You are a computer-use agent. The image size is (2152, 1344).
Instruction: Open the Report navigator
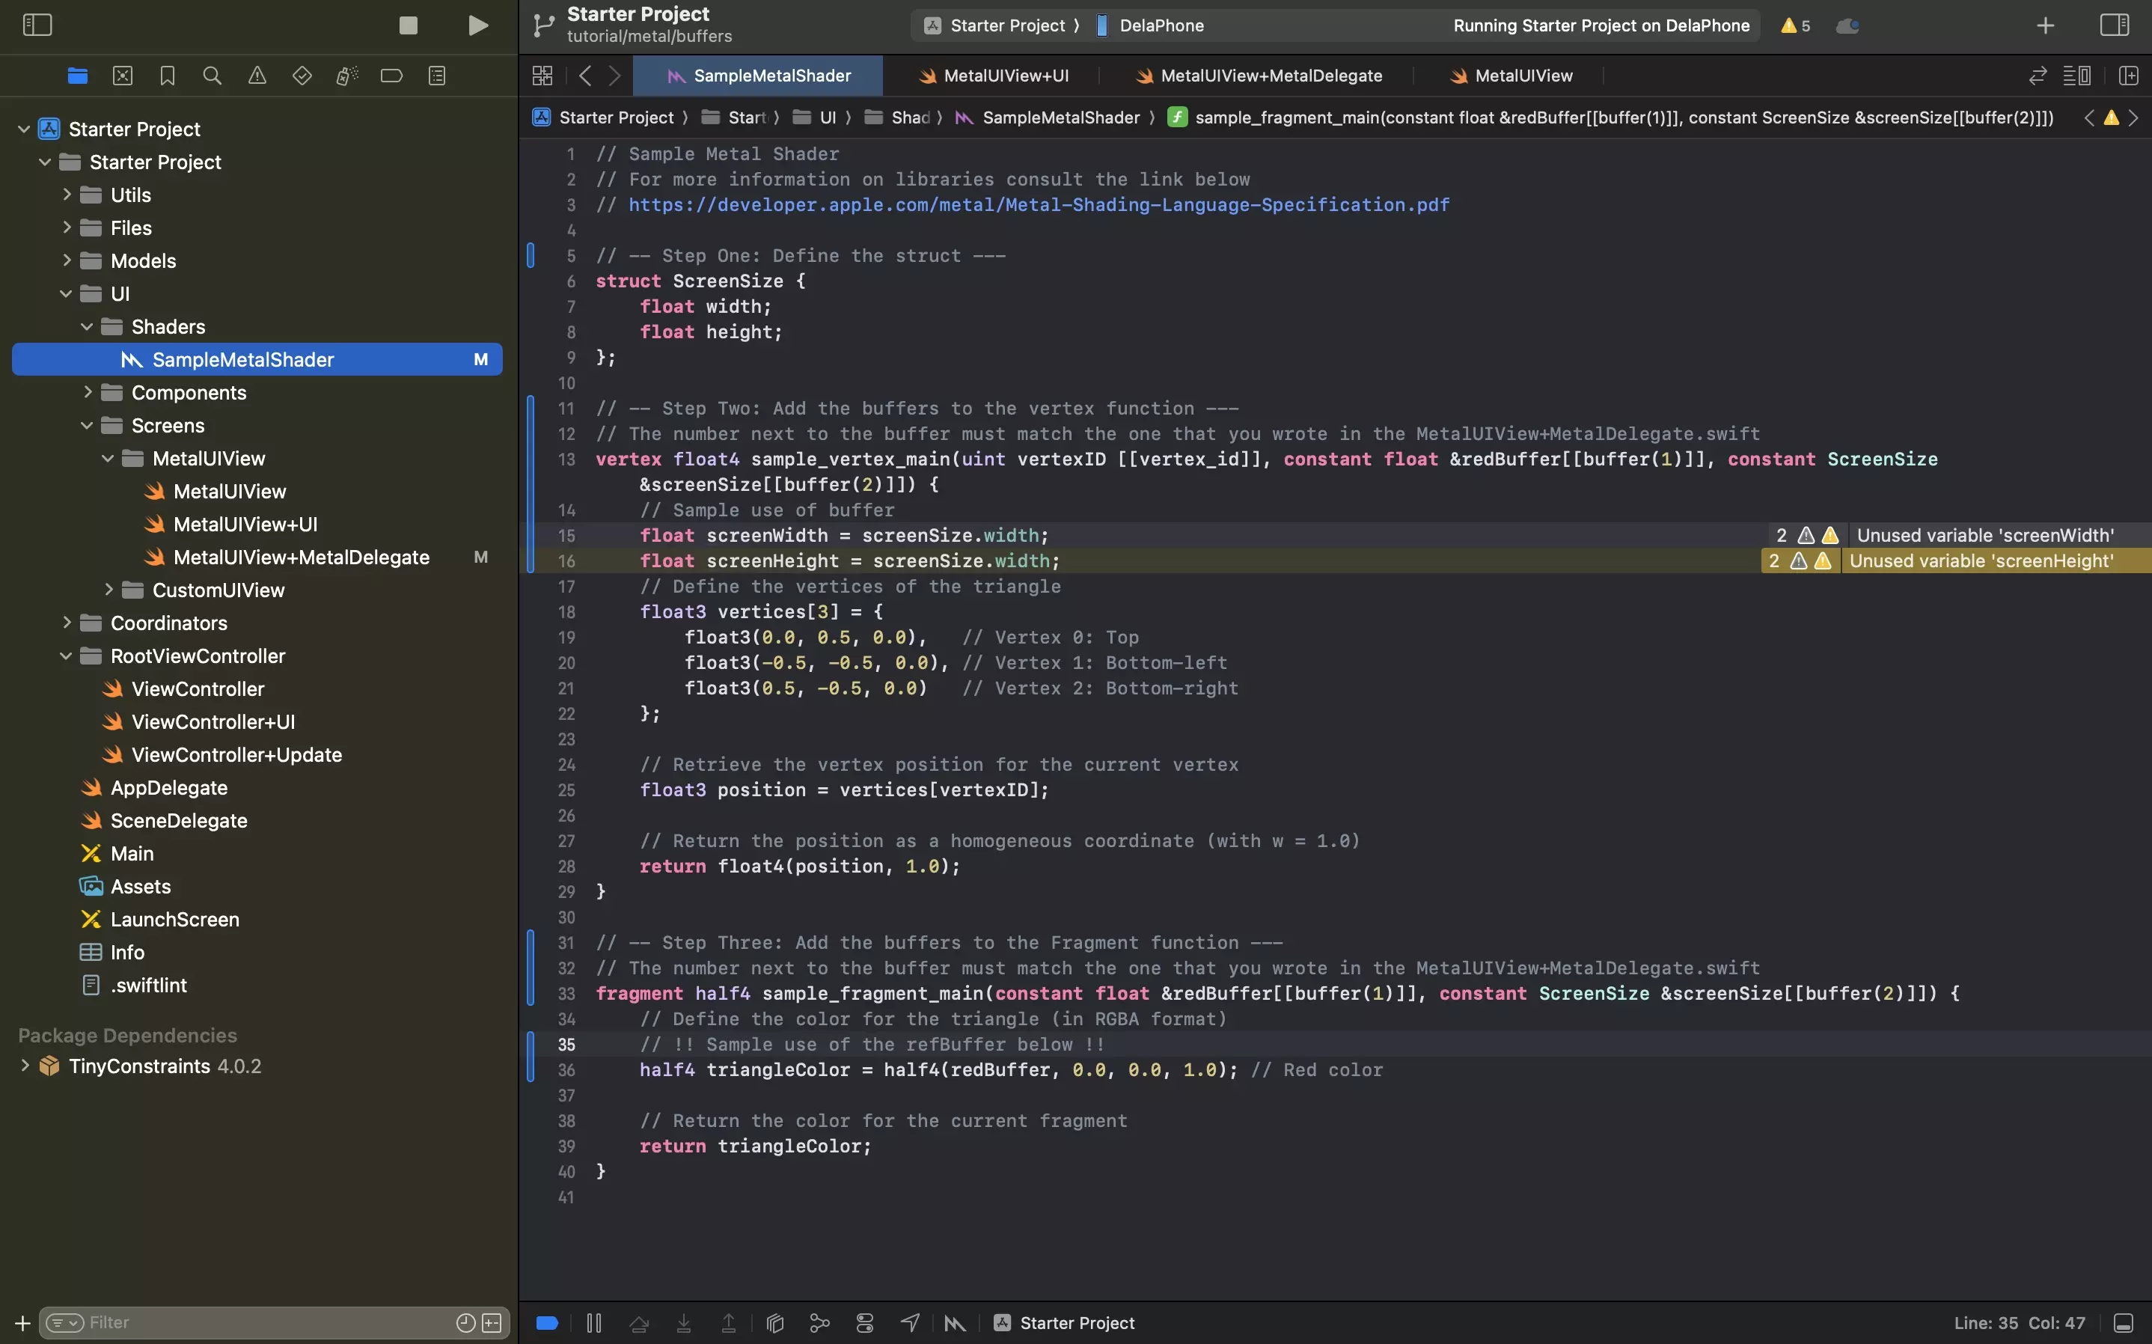tap(437, 76)
